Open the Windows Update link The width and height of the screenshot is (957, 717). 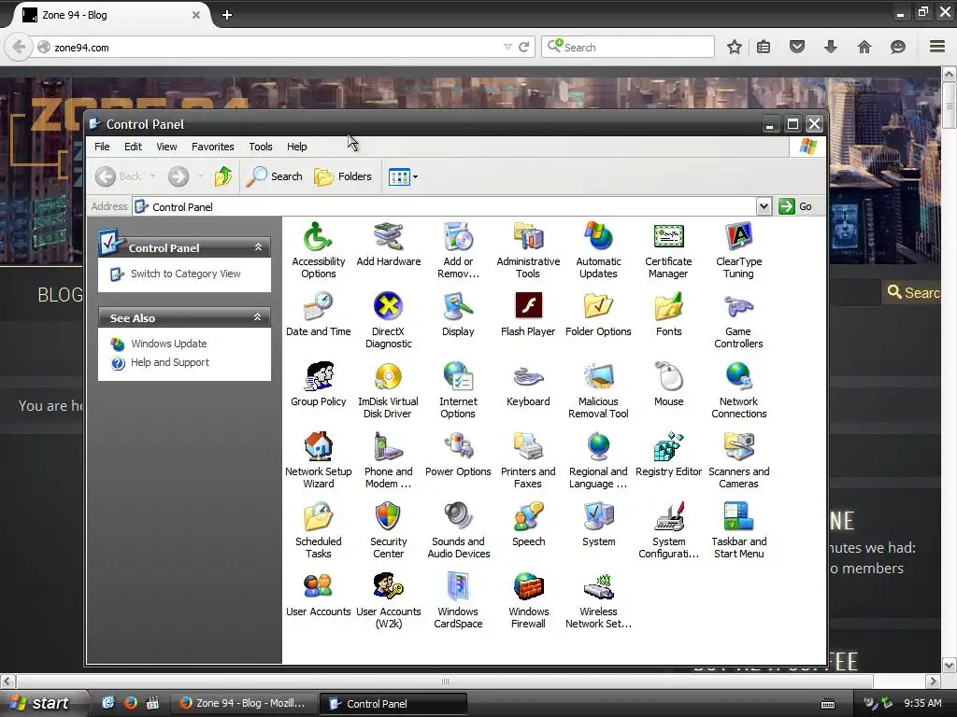168,344
